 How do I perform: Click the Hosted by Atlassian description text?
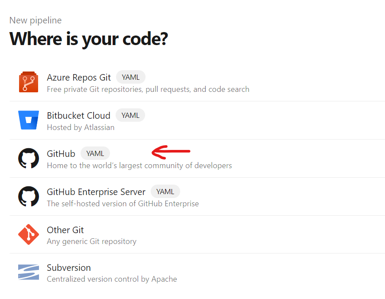pos(81,127)
